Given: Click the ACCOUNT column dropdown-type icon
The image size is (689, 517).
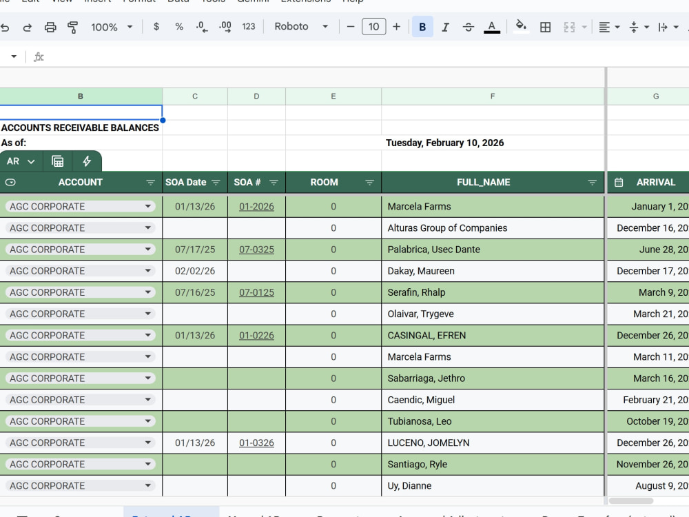Looking at the screenshot, I should coord(10,183).
